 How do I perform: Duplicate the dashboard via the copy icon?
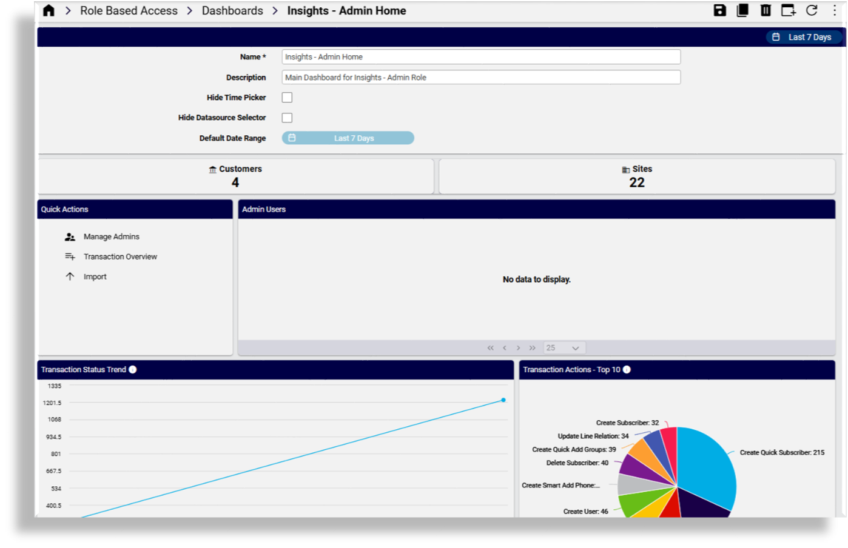[742, 10]
